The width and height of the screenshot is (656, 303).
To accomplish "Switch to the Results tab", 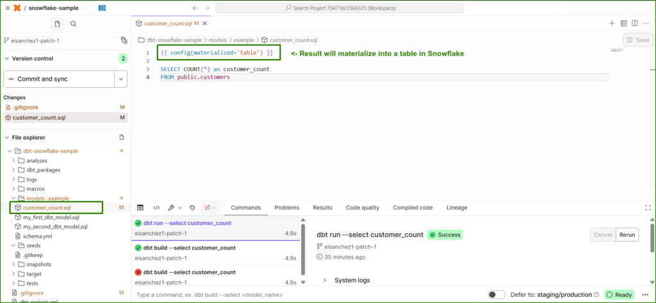I will 322,208.
